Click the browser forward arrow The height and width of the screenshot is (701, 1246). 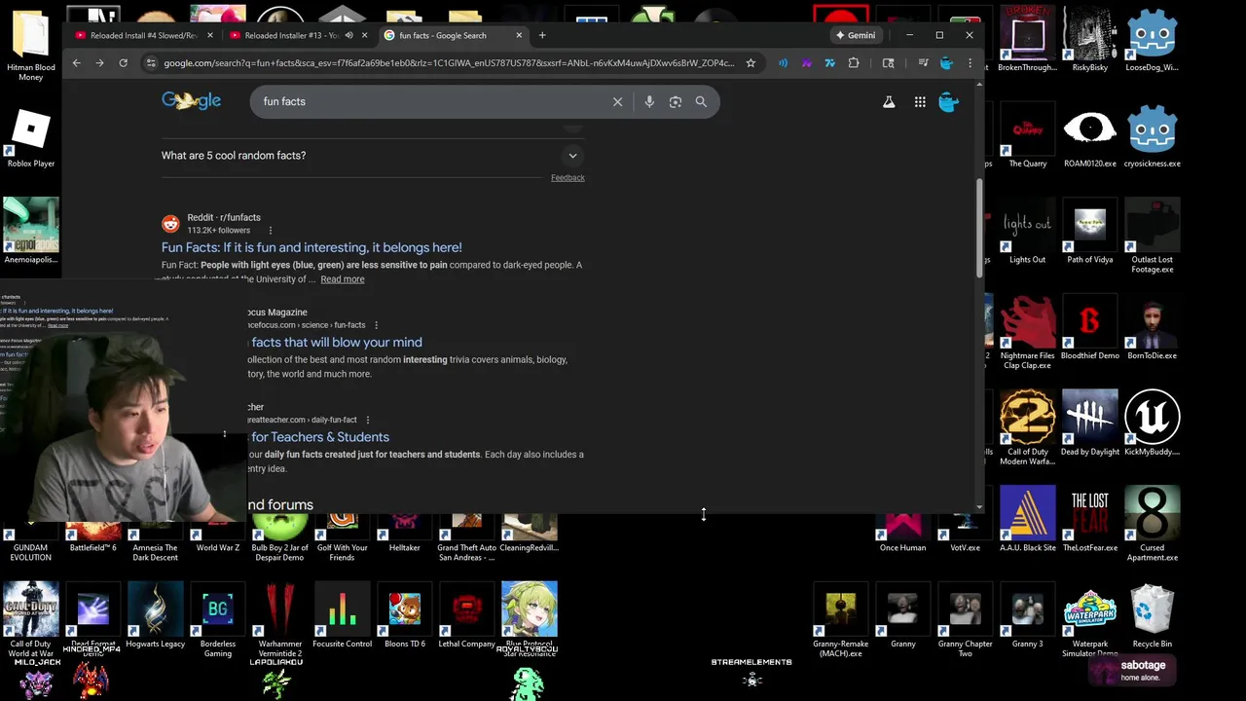(99, 63)
